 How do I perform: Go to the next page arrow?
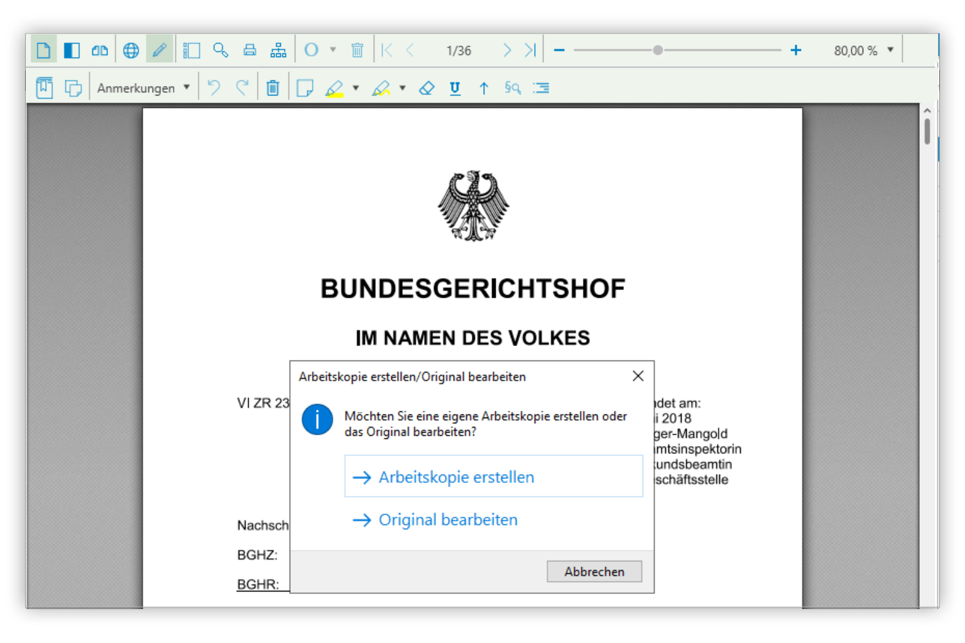[x=507, y=50]
